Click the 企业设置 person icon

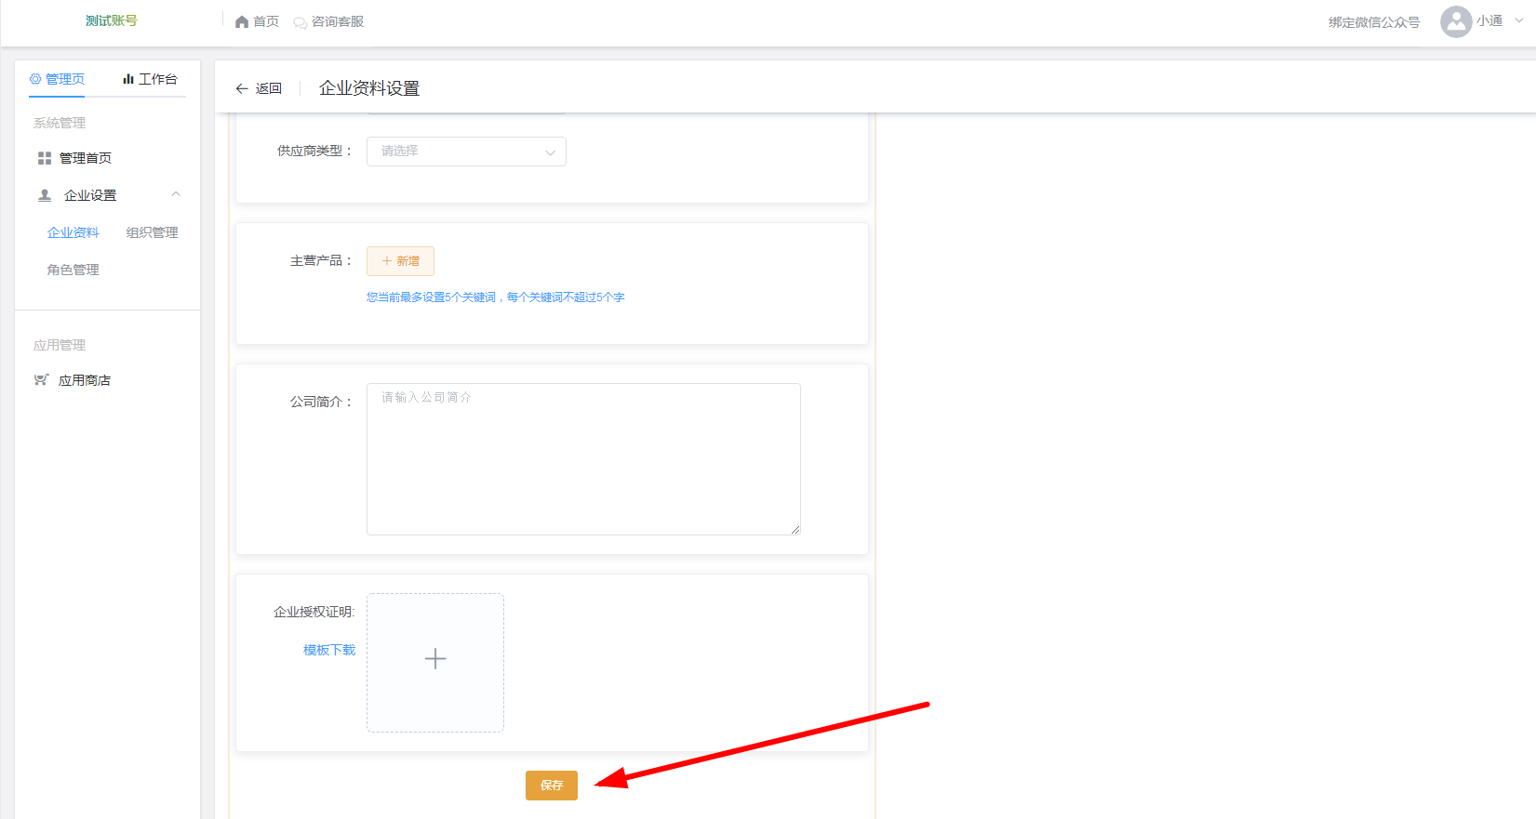[x=45, y=195]
